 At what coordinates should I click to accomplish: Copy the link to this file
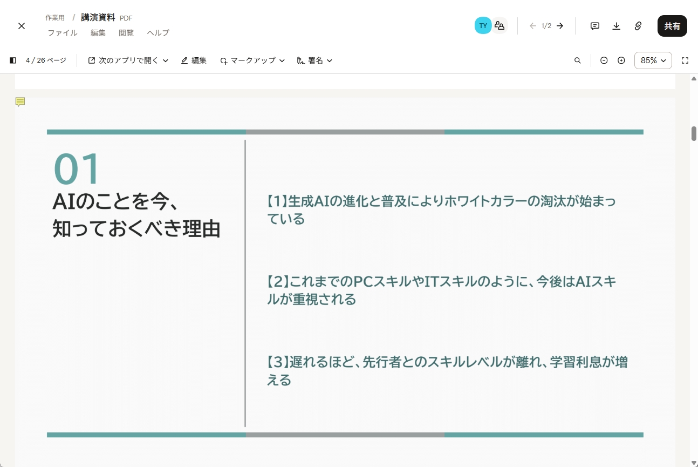point(638,26)
